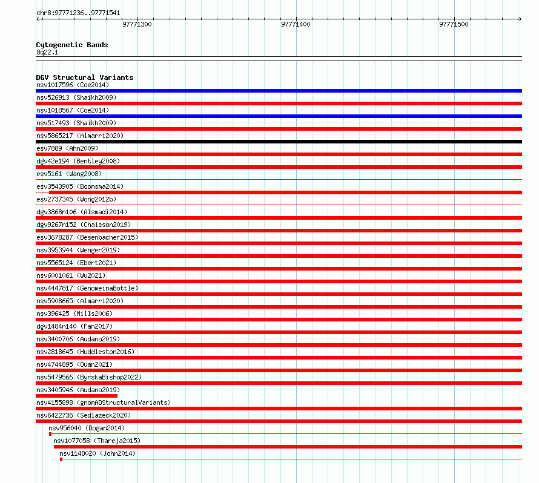Open nsv5908665 (Almarri2020) label
539x483 pixels.
point(80,301)
